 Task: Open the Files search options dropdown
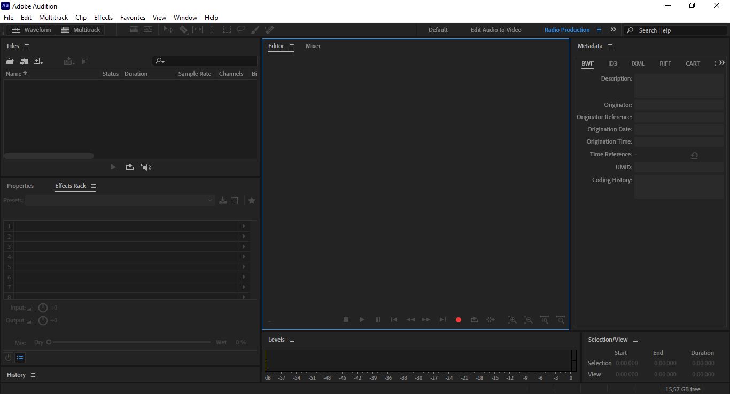pos(160,61)
